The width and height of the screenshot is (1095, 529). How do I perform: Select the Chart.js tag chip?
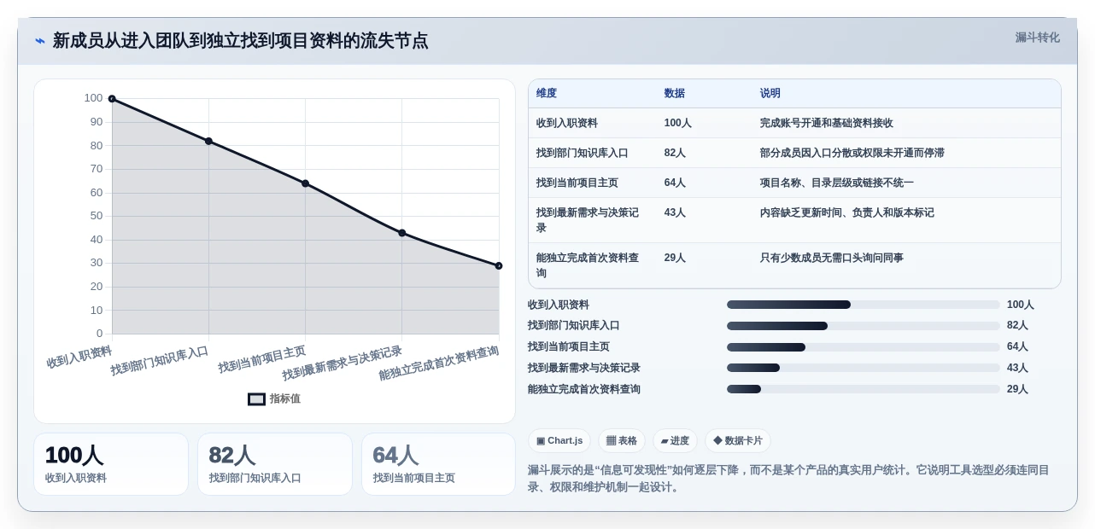(559, 440)
